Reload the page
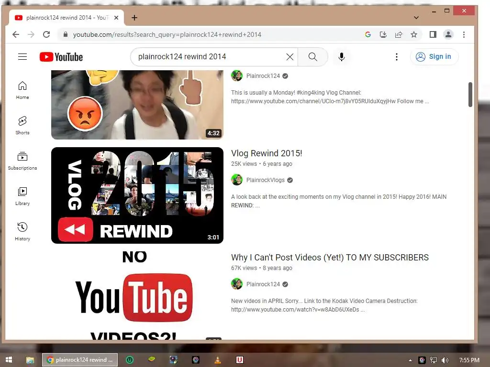This screenshot has height=367, width=490. (x=46, y=34)
